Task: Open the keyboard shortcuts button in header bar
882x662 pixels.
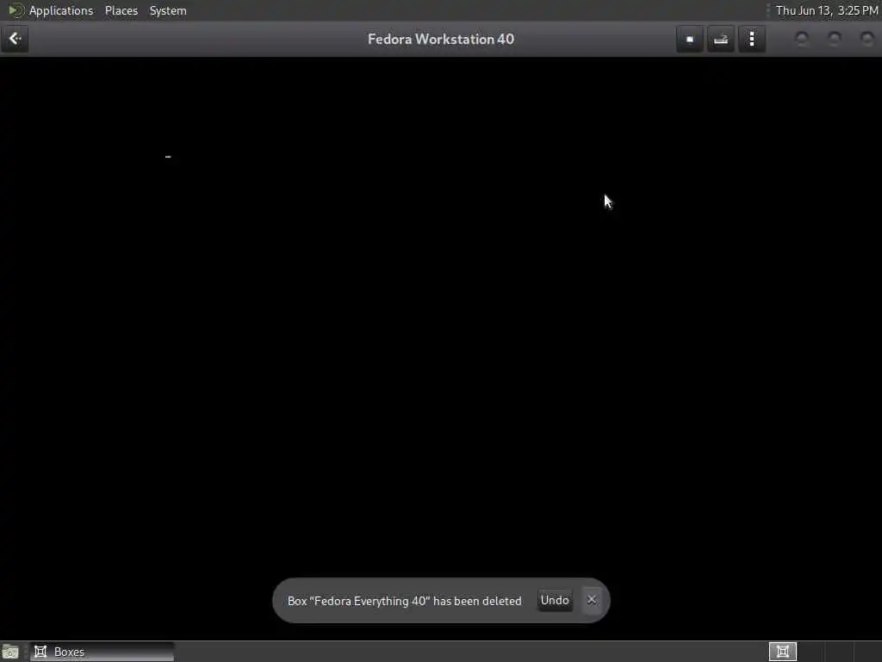Action: tap(721, 39)
